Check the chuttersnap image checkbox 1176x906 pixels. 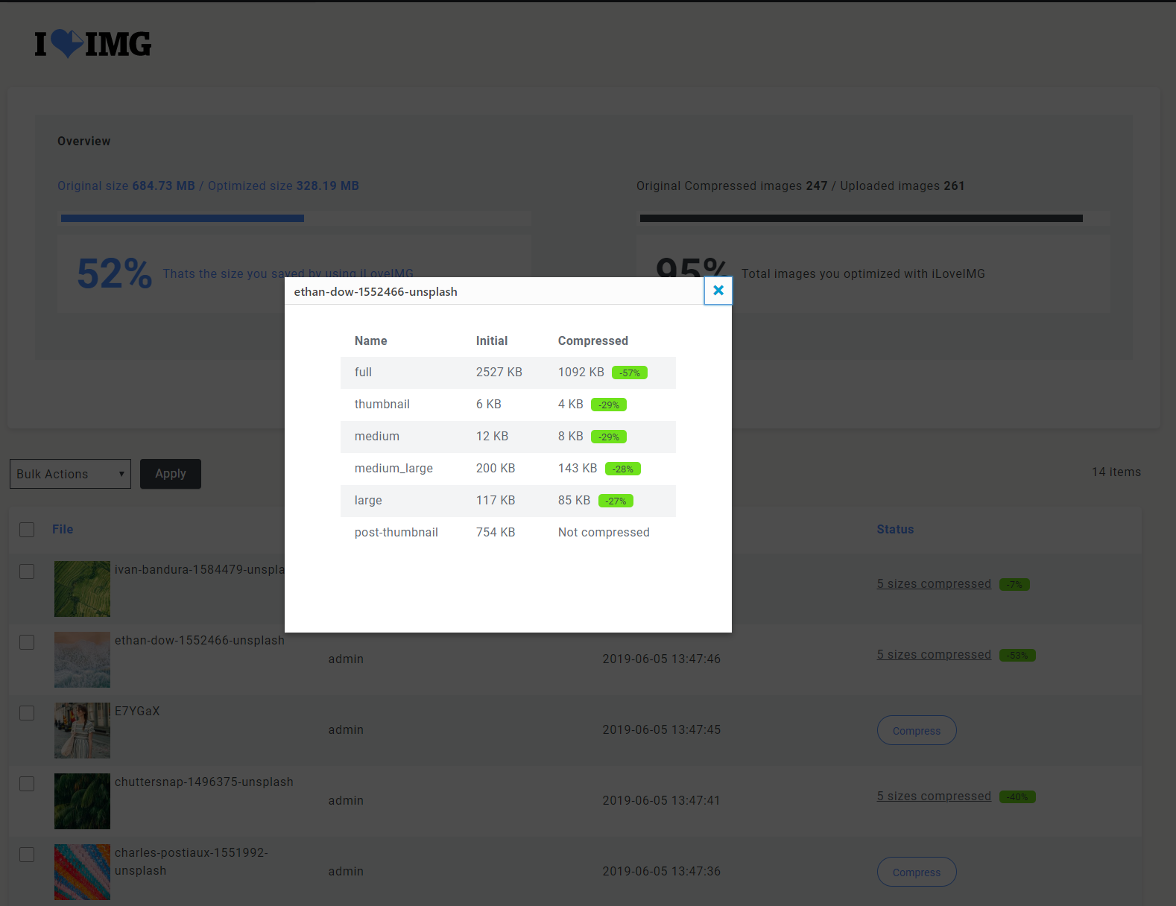27,784
